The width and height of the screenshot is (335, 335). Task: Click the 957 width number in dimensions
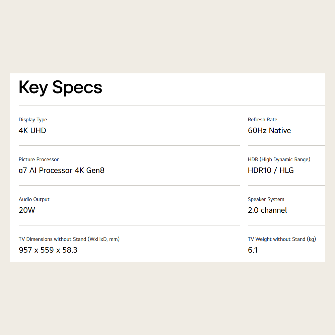(25, 250)
